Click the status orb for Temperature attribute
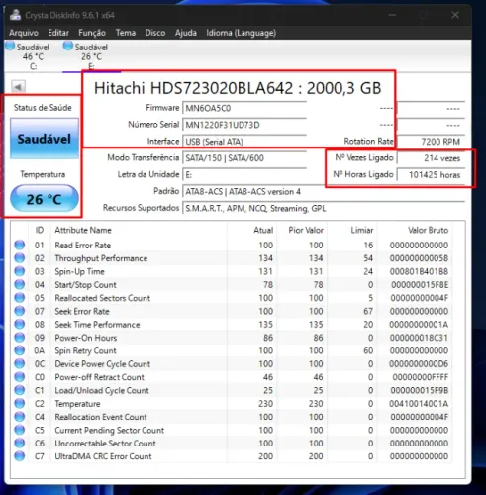The image size is (486, 495). tap(20, 403)
